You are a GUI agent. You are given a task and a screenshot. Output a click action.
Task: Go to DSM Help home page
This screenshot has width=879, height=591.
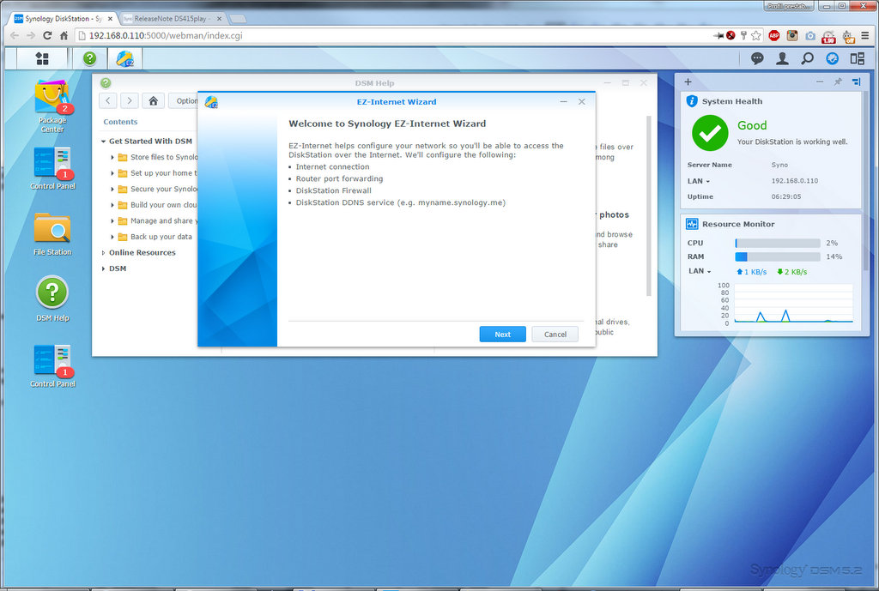tap(153, 101)
